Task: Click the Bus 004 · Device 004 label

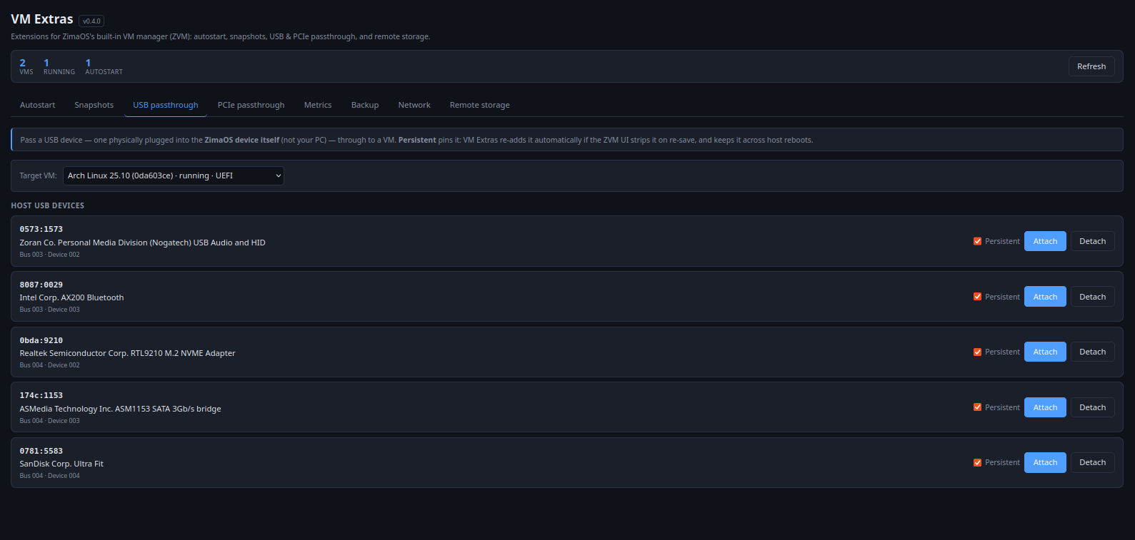Action: point(49,476)
